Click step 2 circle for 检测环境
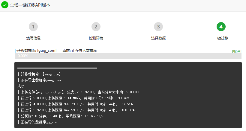 (x=96, y=27)
